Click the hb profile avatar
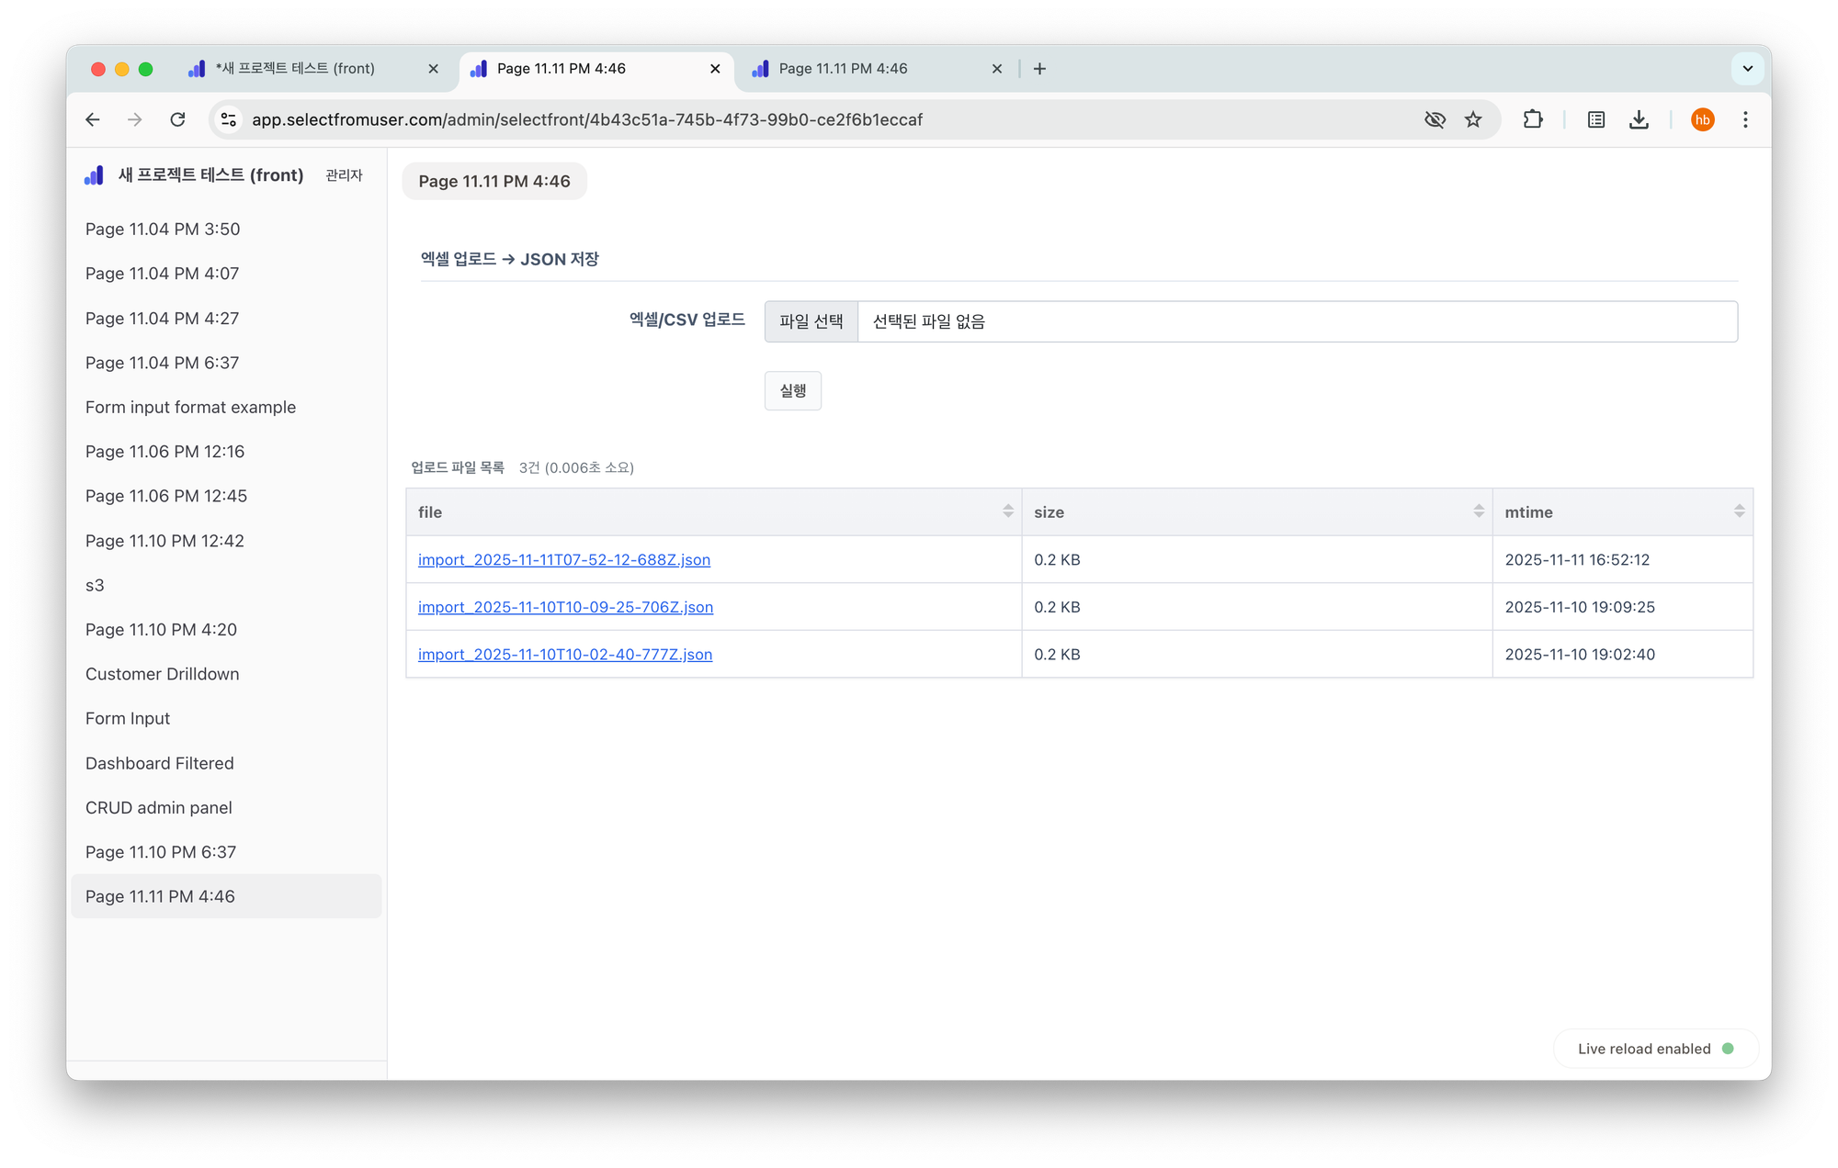 point(1702,119)
